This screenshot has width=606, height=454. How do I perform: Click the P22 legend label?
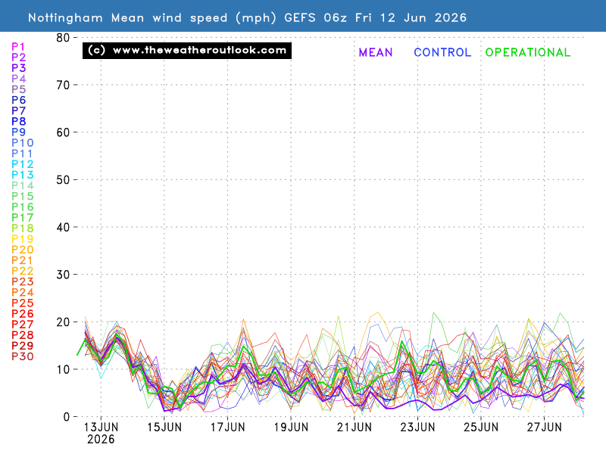[23, 271]
